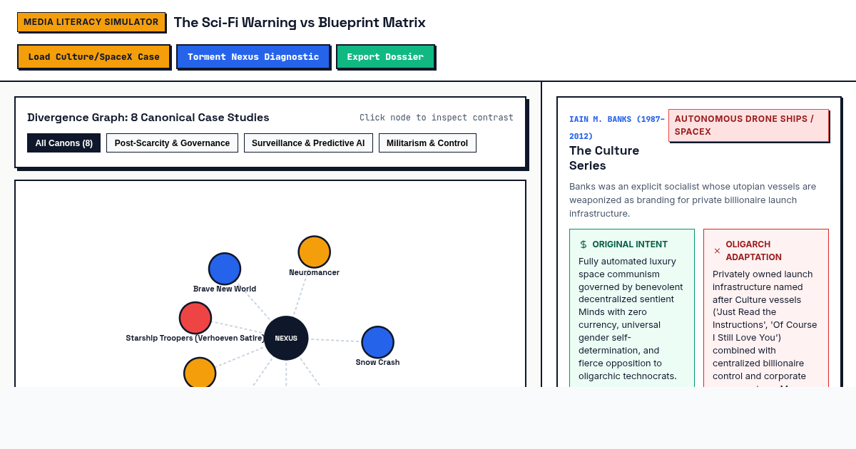
Task: Click the X icon beside Oligarch Adaptation
Action: pos(717,251)
